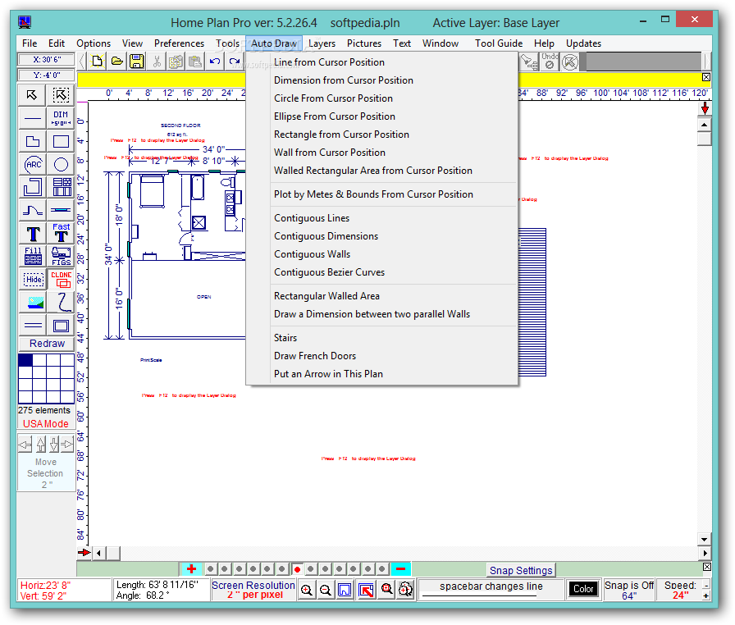735x625 pixels.
Task: Choose the Fast Text tool
Action: point(61,233)
